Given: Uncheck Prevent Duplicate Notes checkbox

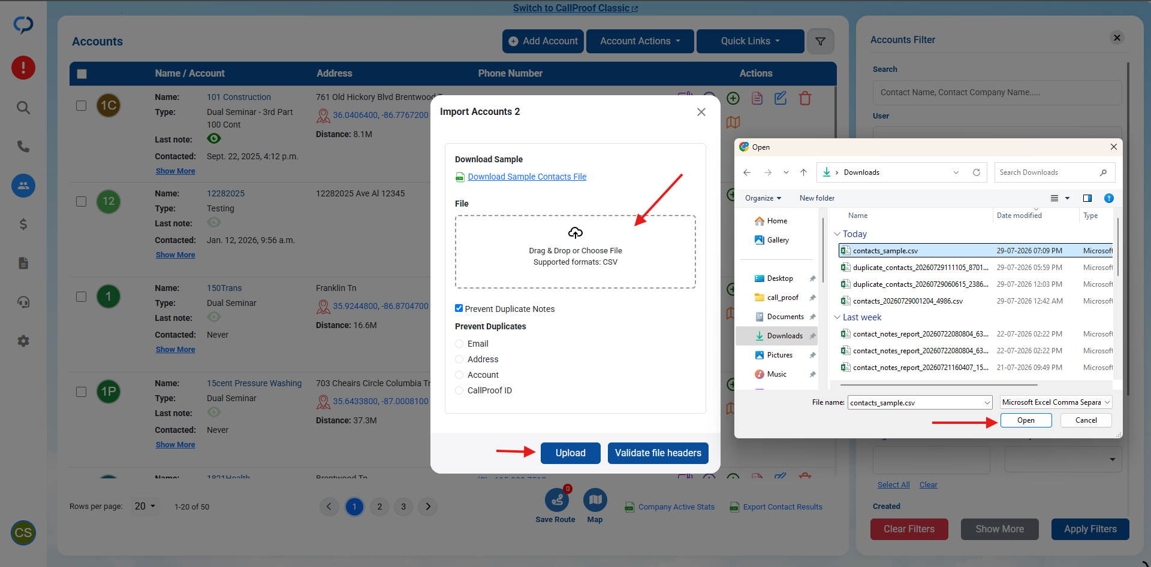Looking at the screenshot, I should [x=459, y=308].
